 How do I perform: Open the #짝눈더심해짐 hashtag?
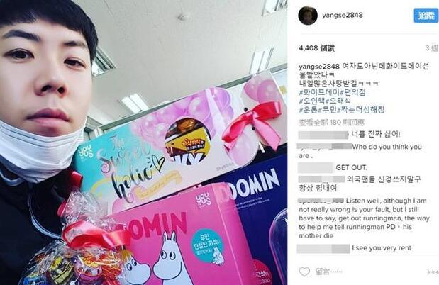point(360,110)
